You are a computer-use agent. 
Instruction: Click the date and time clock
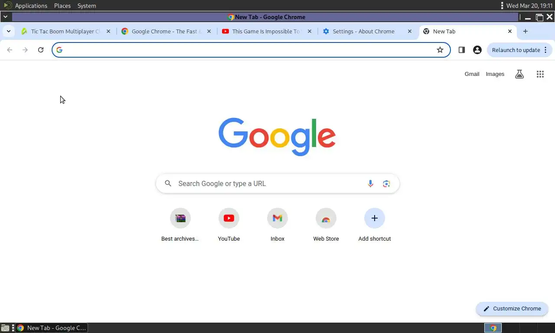tap(529, 6)
